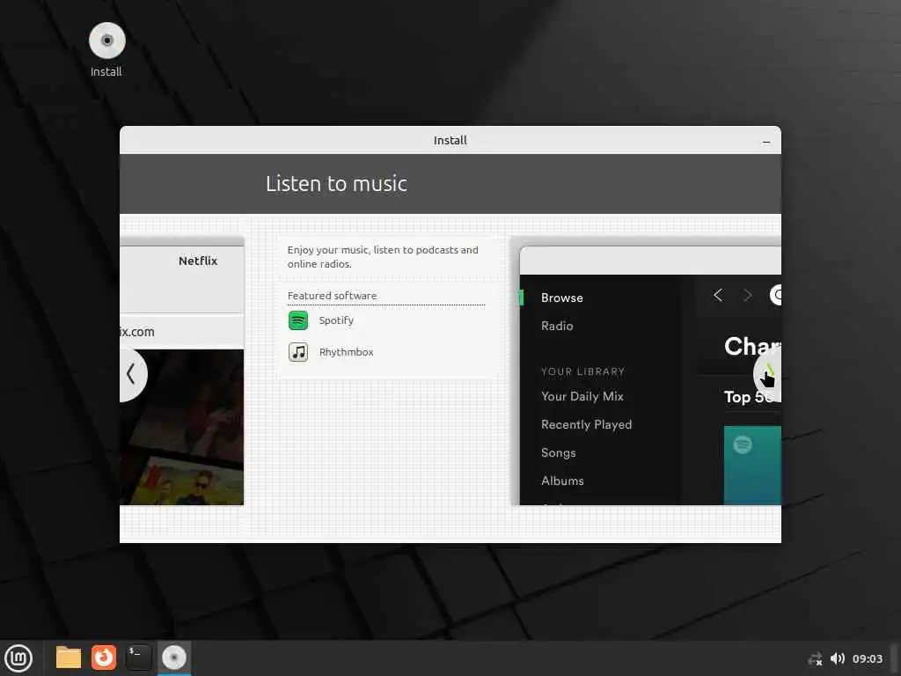Click Songs in the Spotify preview

coord(558,453)
